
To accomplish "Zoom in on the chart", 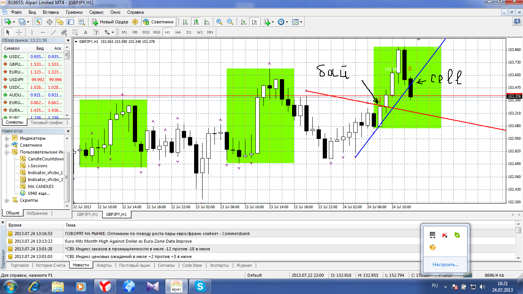I will click(x=219, y=22).
